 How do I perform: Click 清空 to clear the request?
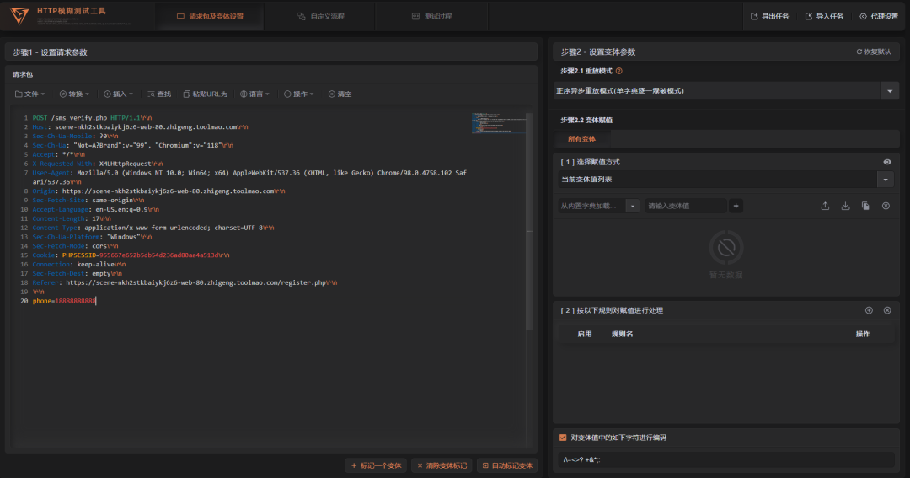[340, 94]
